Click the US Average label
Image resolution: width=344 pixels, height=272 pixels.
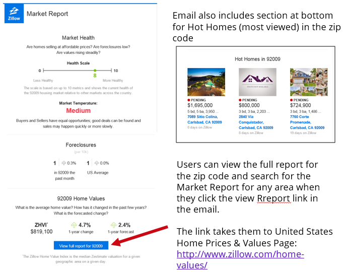pos(98,173)
